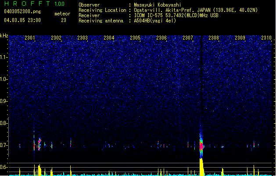Click the ICOM IC-575 receiver text
Screen dimensions: 276x176
(x=176, y=15)
